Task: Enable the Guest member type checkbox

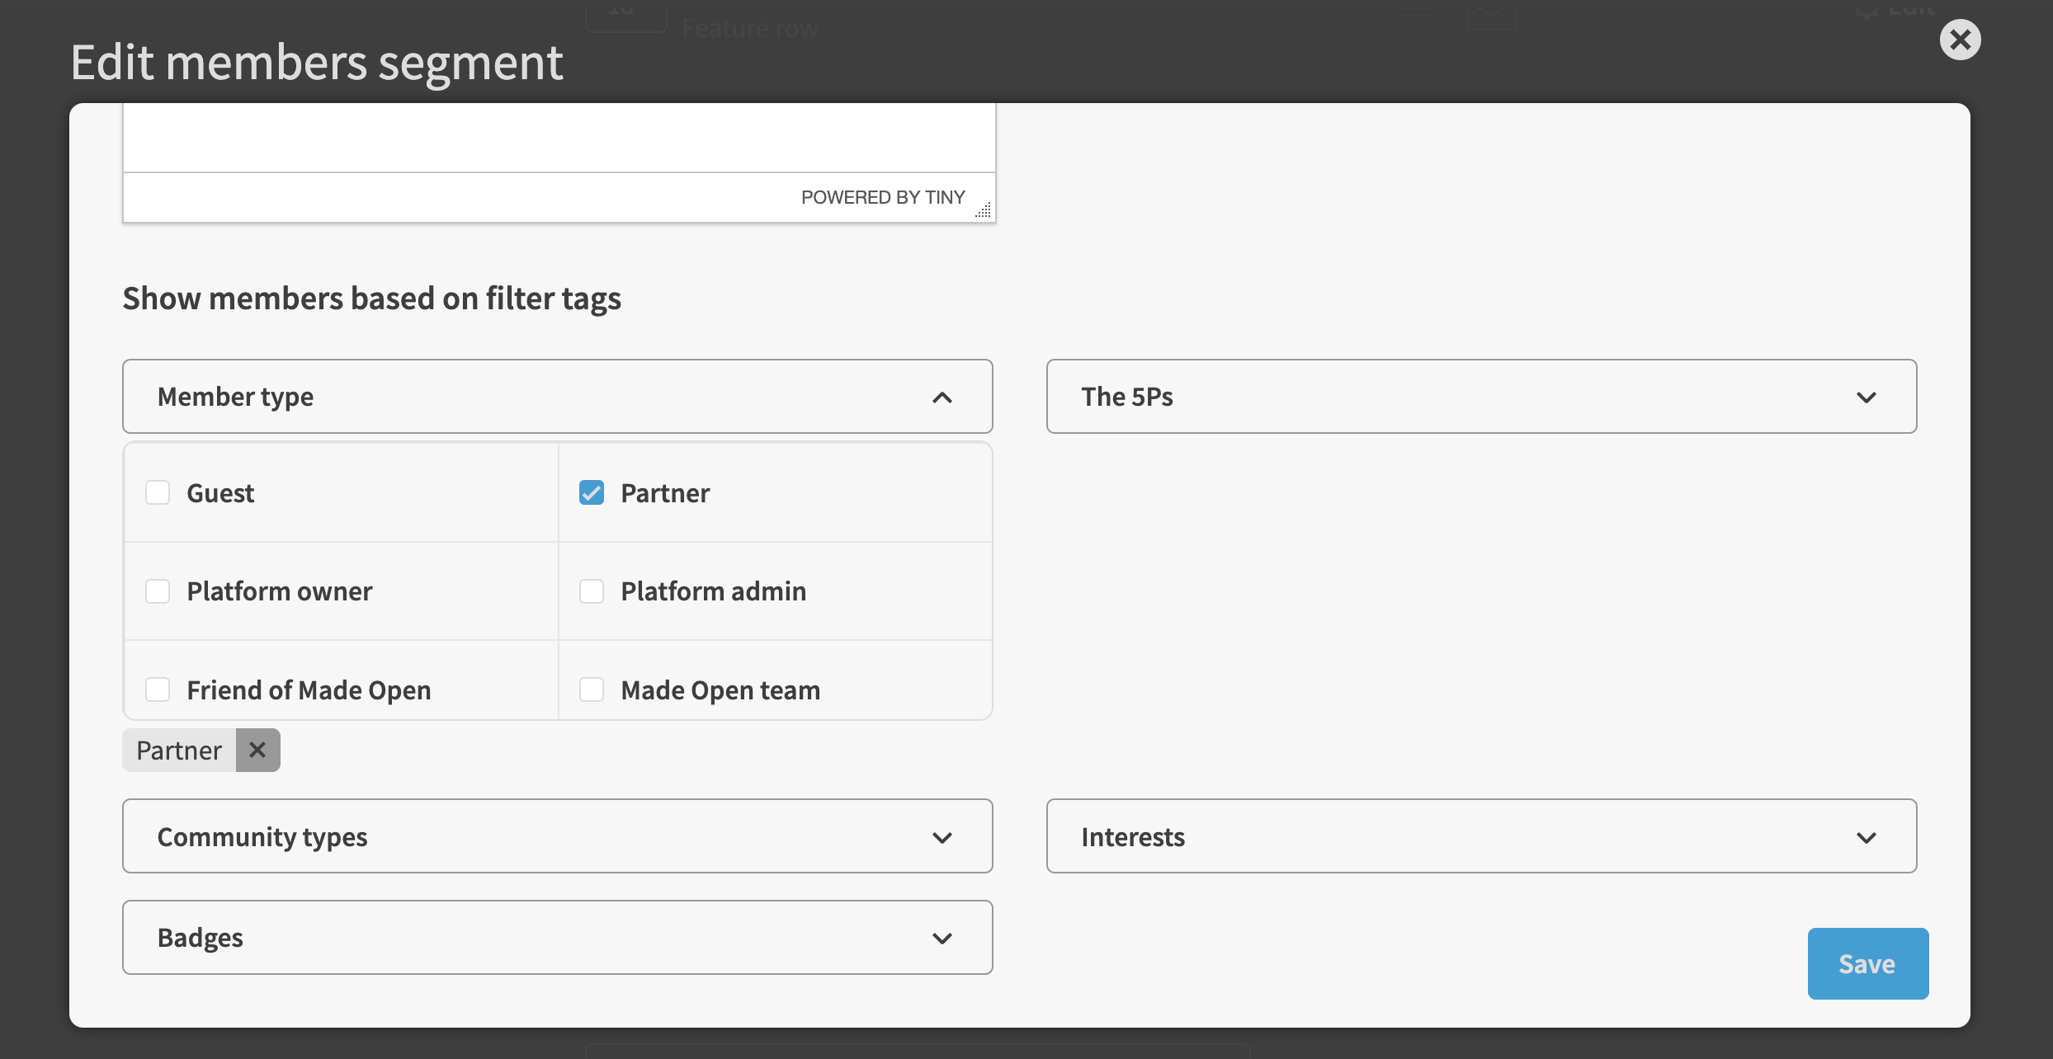Action: (158, 492)
